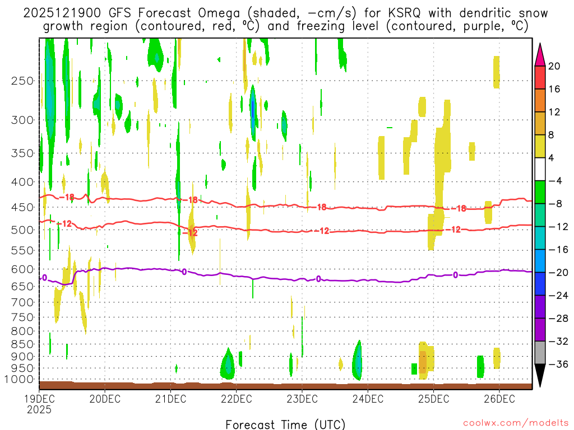Click the yellow color bar segment between 4 and 8
This screenshot has height=430, width=574.
tap(540, 146)
